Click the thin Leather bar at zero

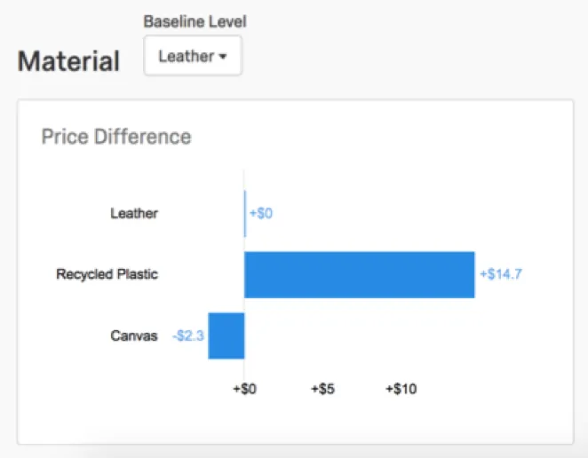click(x=245, y=213)
